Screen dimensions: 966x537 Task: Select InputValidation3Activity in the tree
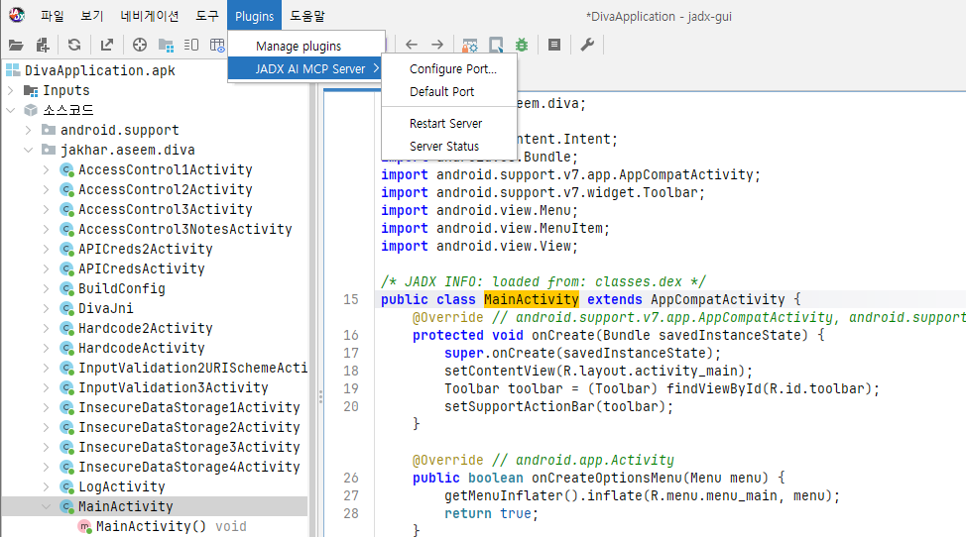tap(174, 387)
